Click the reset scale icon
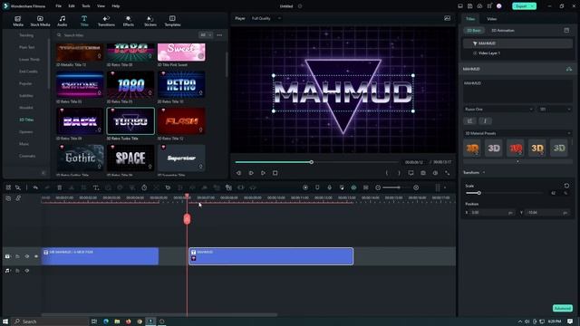 (566, 186)
